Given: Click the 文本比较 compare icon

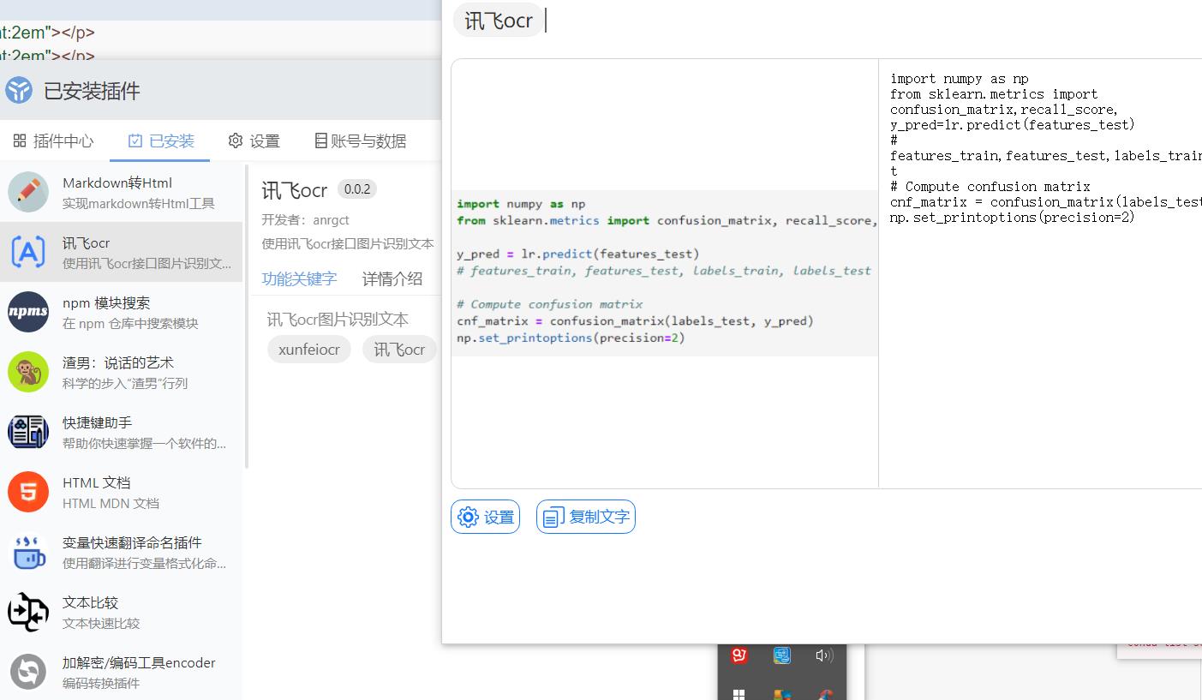Looking at the screenshot, I should [x=28, y=612].
